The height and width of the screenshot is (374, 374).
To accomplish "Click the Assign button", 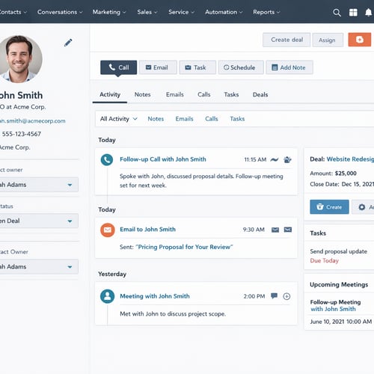I will pyautogui.click(x=328, y=40).
